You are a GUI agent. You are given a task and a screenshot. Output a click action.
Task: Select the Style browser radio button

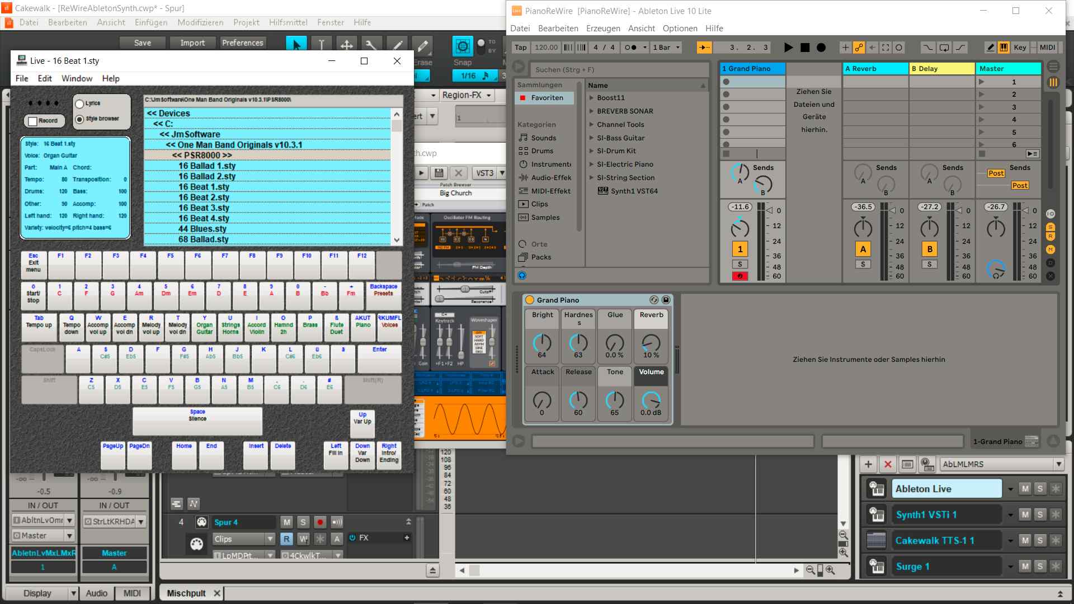[79, 119]
